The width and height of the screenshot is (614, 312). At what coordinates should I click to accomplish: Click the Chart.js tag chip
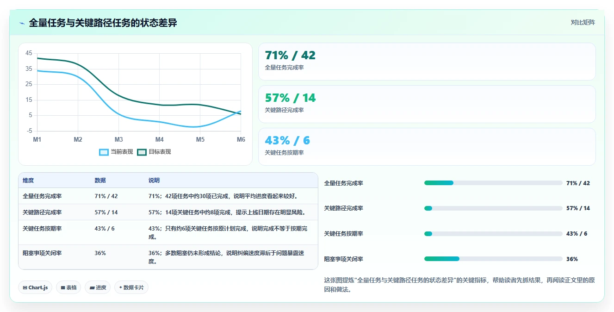[35, 287]
